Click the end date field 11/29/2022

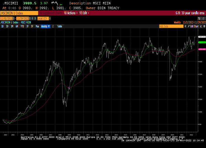coord(23,18)
